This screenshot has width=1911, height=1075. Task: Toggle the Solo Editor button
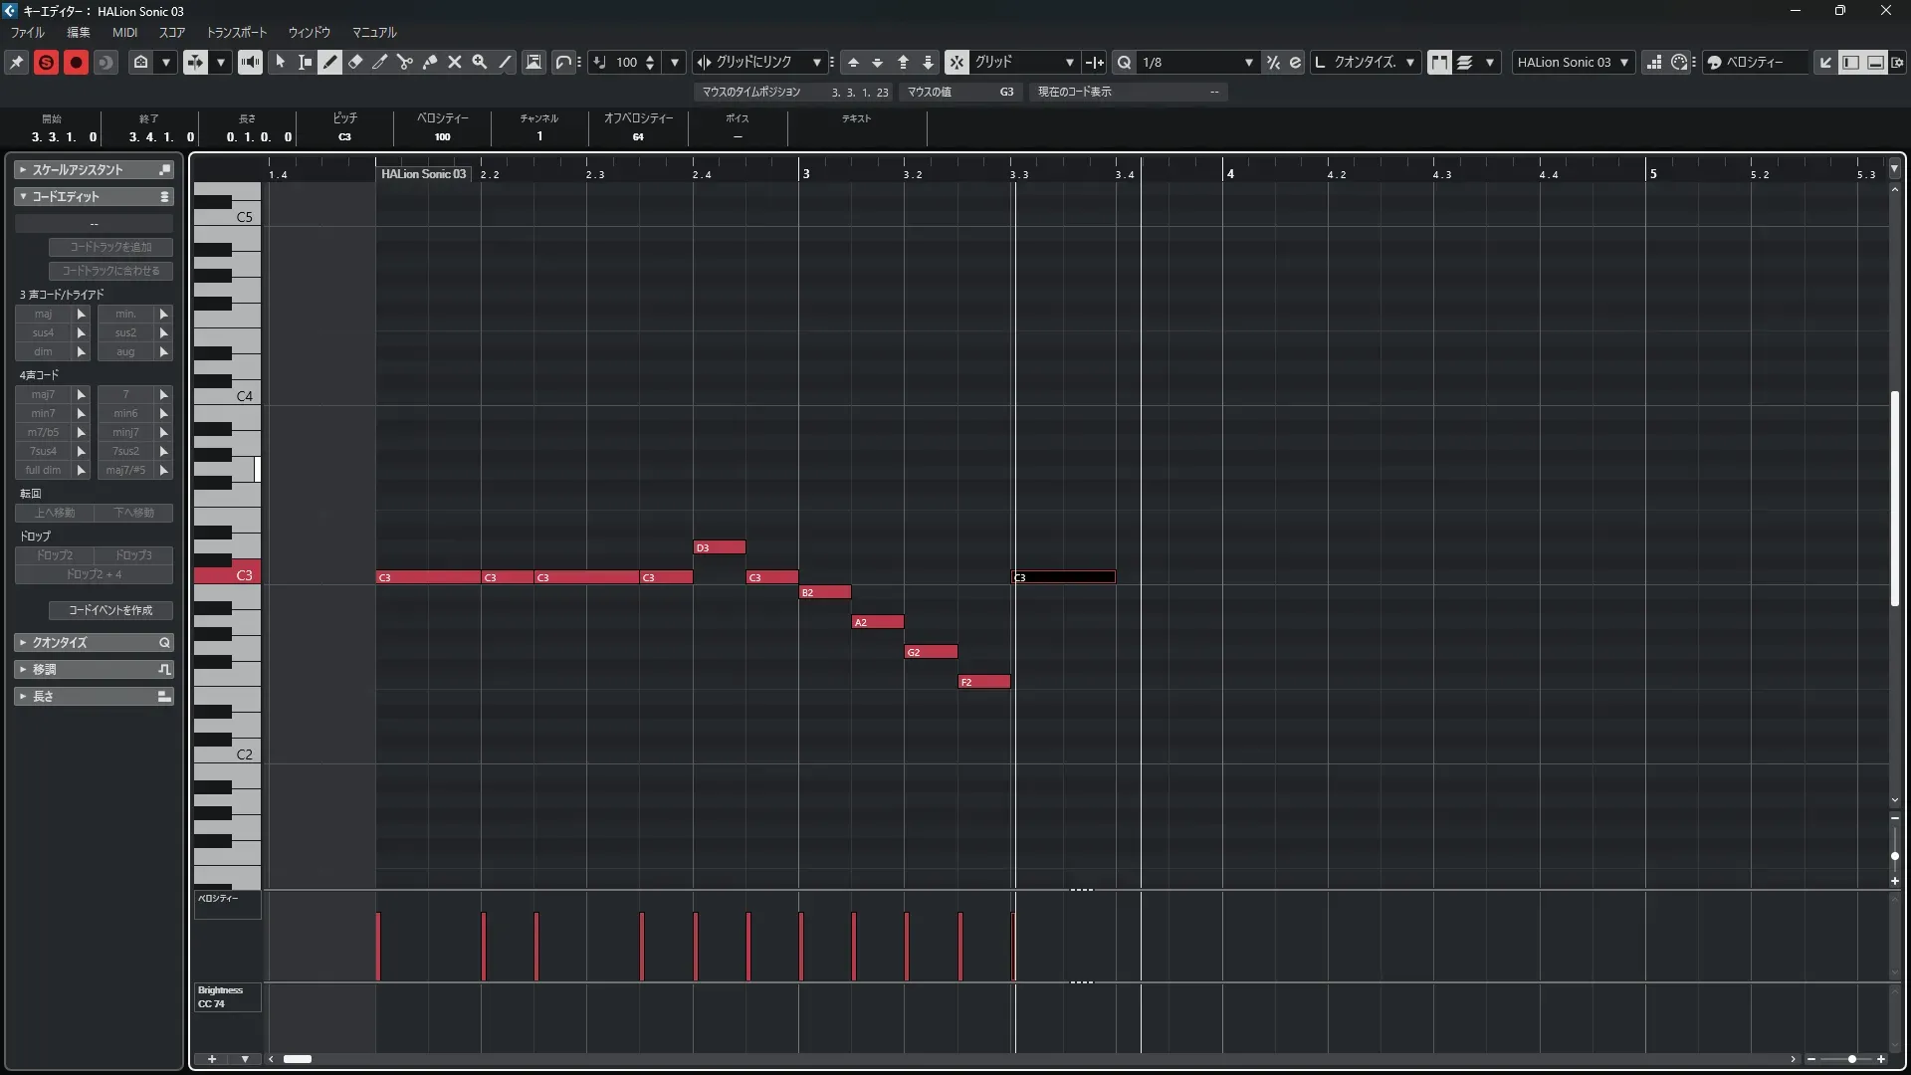46,62
